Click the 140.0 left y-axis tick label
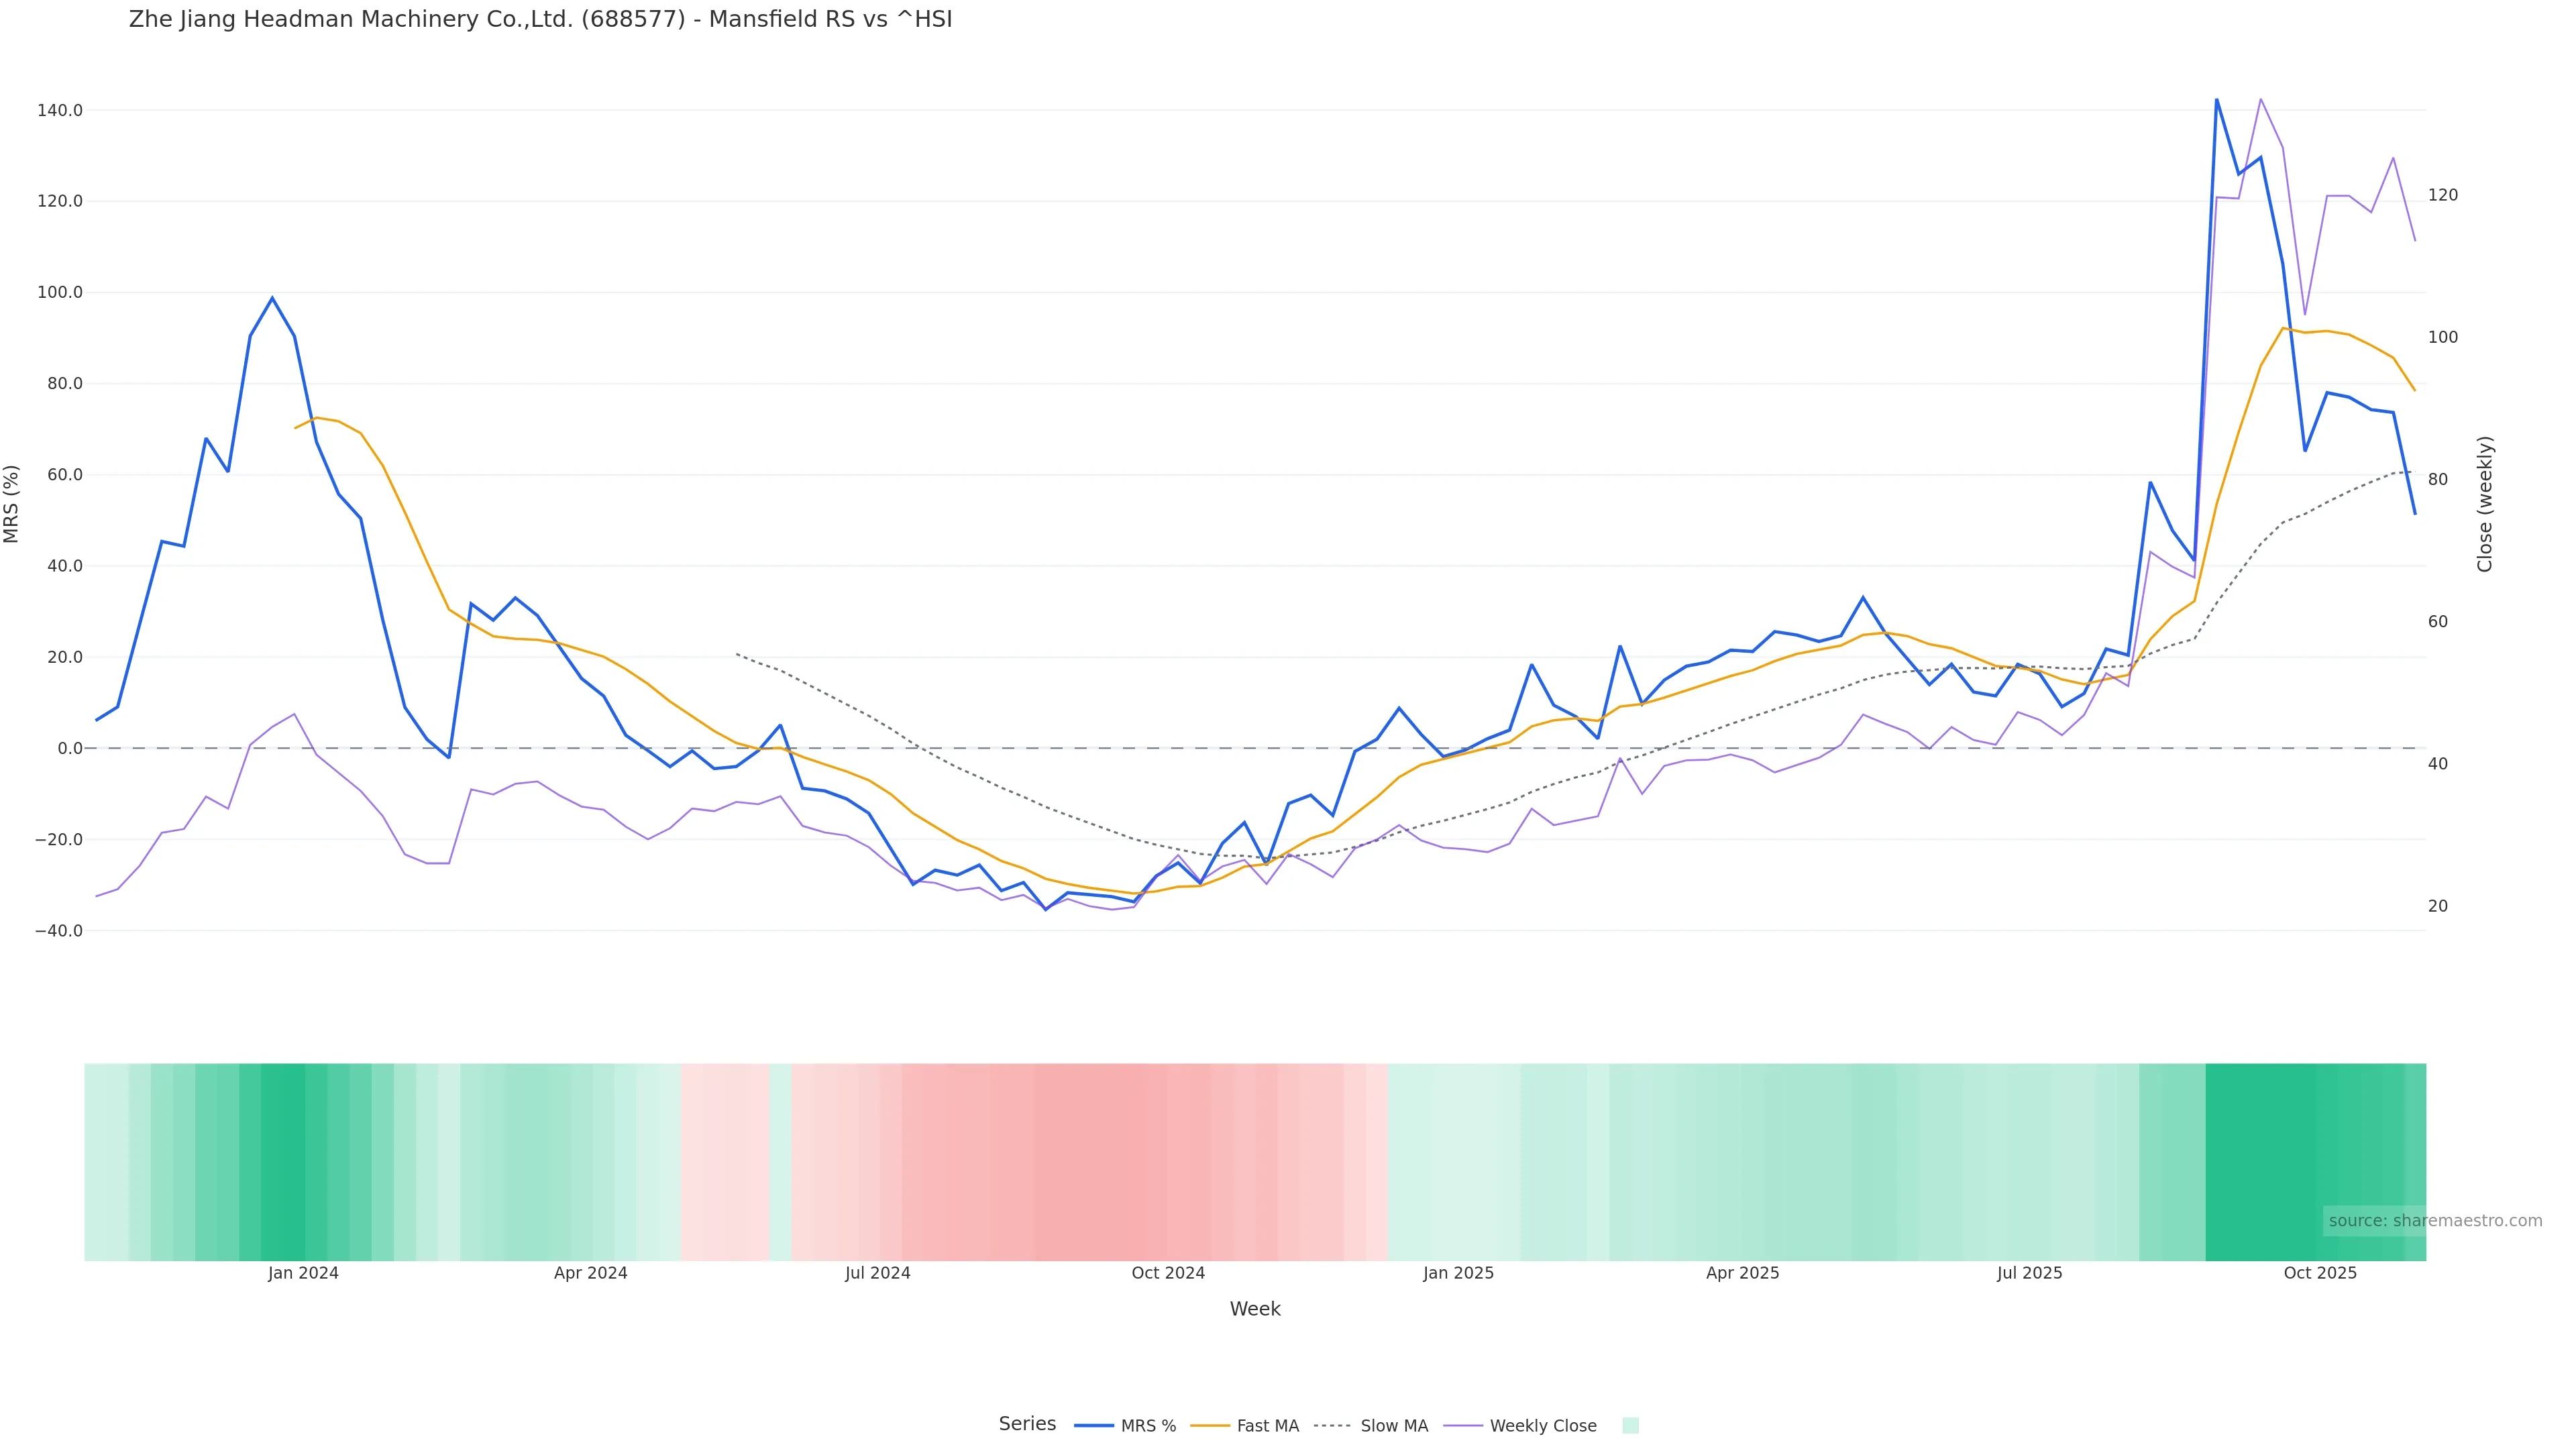Viewport: 2576px width, 1449px height. [x=60, y=110]
